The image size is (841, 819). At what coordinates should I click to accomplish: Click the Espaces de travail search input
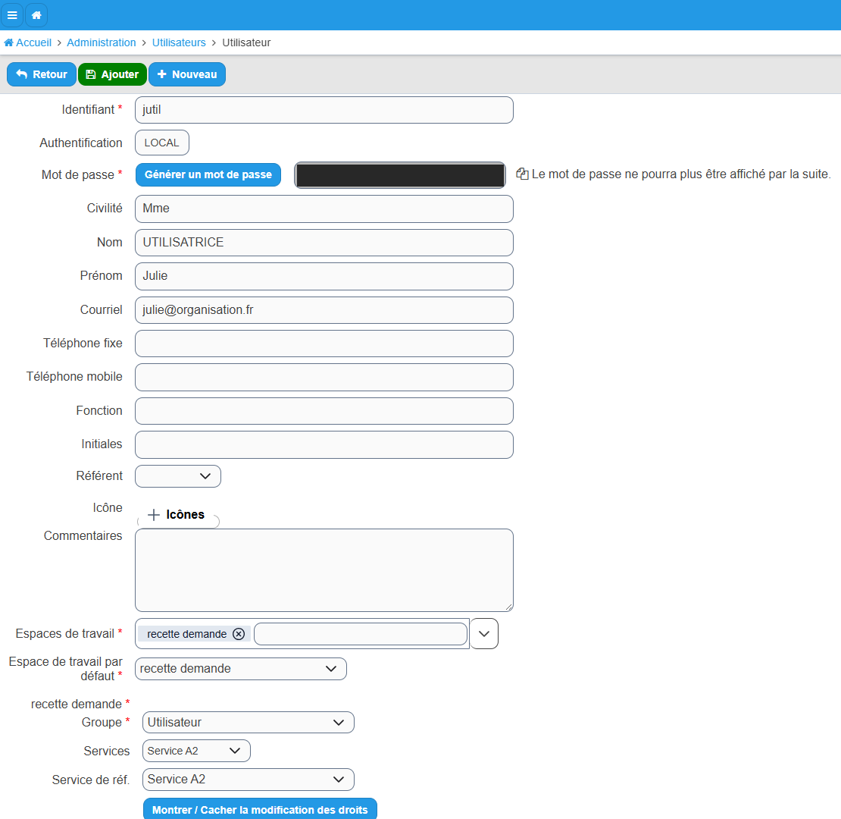coord(361,634)
